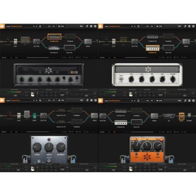Advance to next preset above the blue-gray pedal

pyautogui.click(x=36, y=100)
